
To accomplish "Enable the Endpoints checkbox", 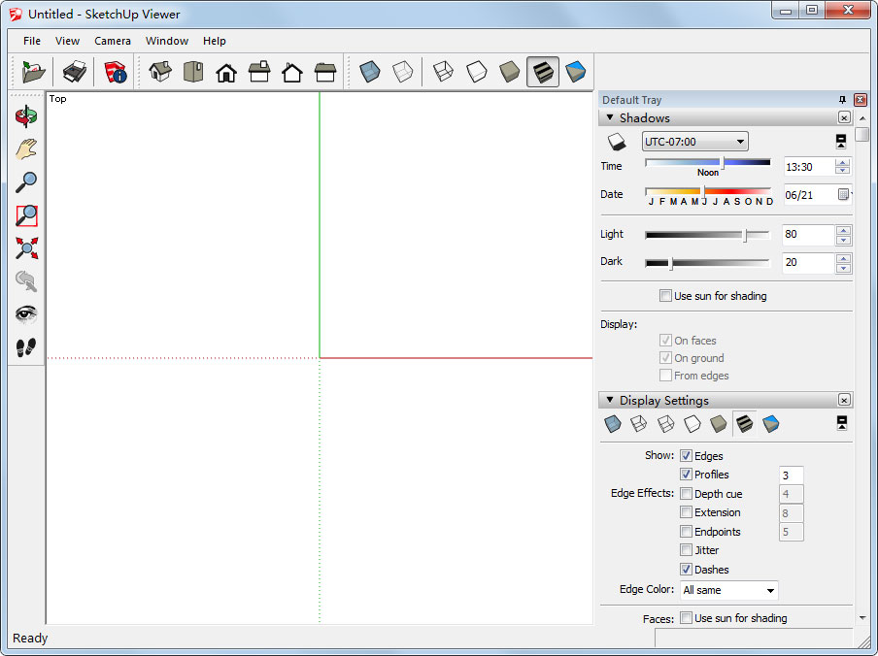I will point(686,531).
